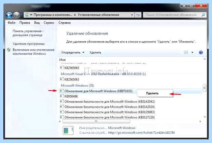Image resolution: width=212 pixels, height=143 pixels.
Task: Click the search magnifier icon
Action: pyautogui.click(x=203, y=15)
